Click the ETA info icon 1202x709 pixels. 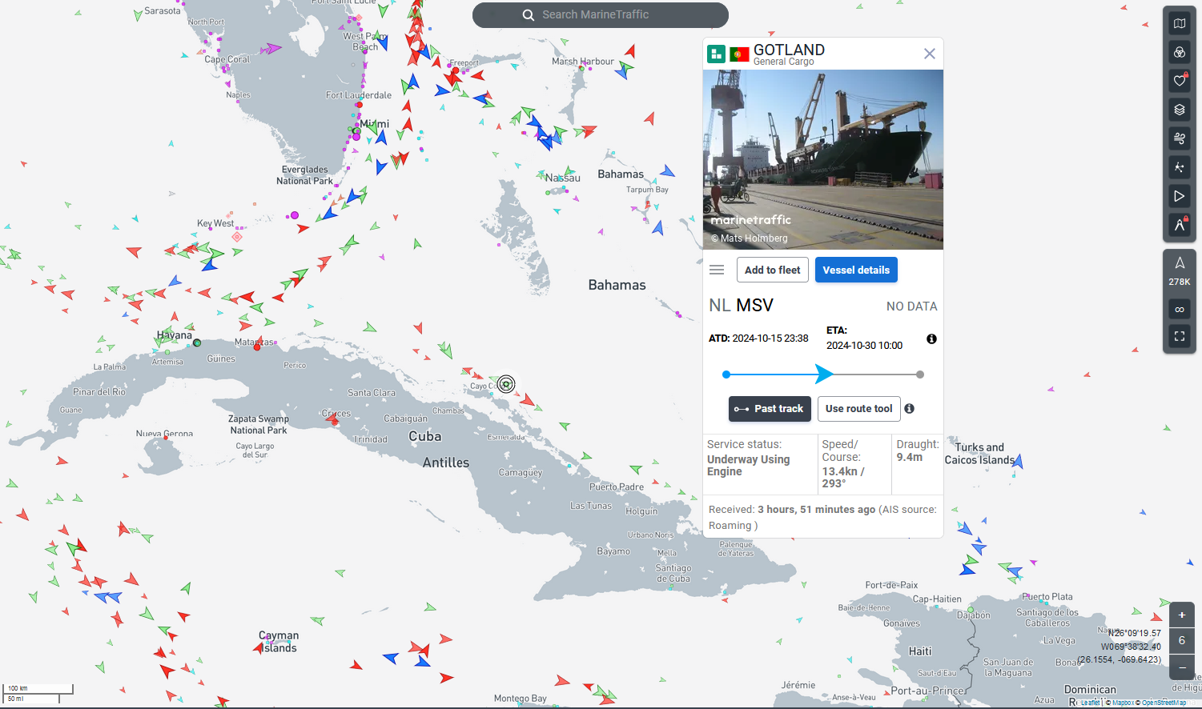pos(931,338)
